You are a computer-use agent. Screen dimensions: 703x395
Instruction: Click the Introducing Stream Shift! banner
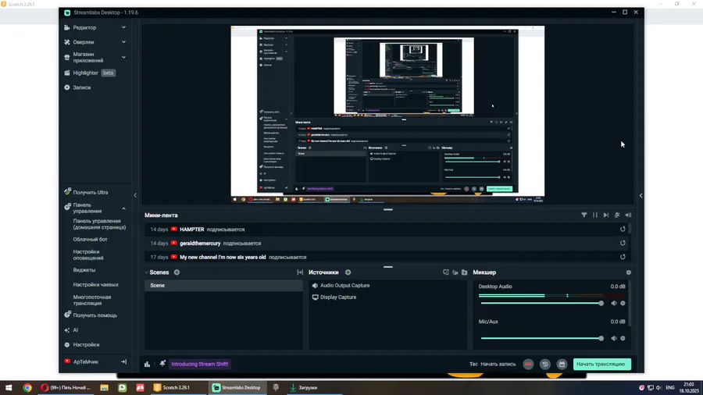(x=200, y=364)
